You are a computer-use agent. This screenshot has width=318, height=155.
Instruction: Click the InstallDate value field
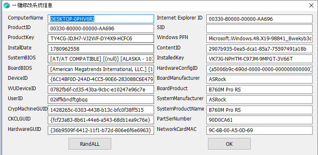[x=101, y=49]
